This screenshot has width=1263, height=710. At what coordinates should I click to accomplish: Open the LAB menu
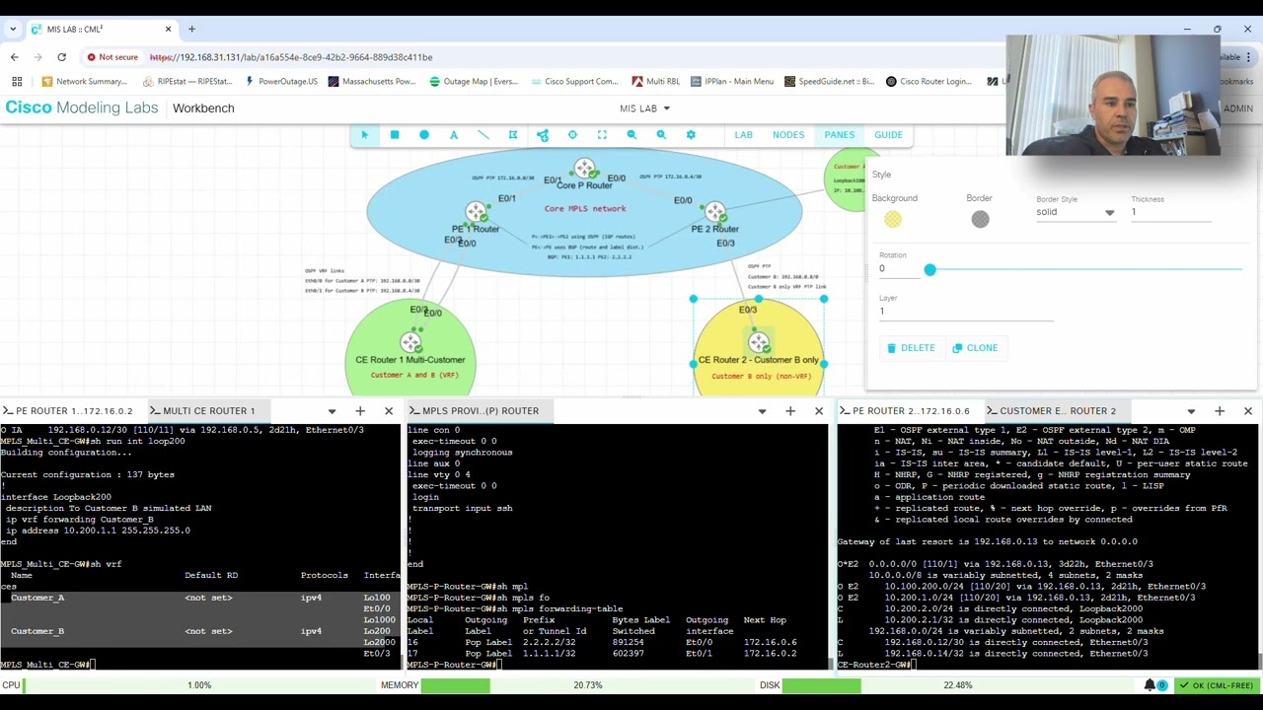point(743,135)
